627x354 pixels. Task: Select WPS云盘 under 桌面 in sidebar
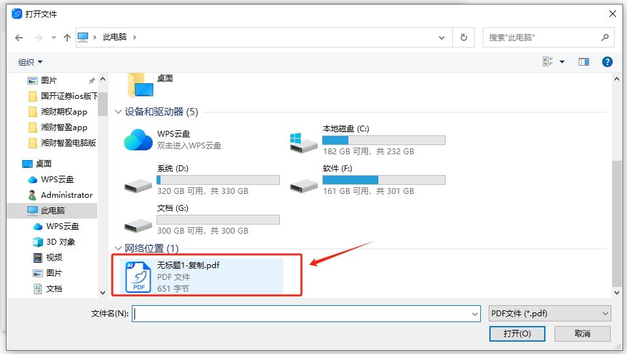[x=51, y=180]
